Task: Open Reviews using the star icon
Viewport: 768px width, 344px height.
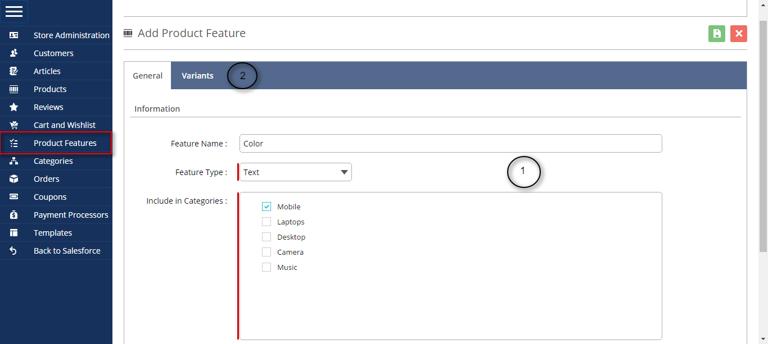Action: [13, 107]
